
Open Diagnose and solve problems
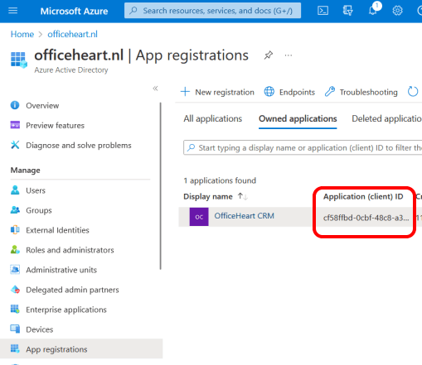pyautogui.click(x=79, y=146)
